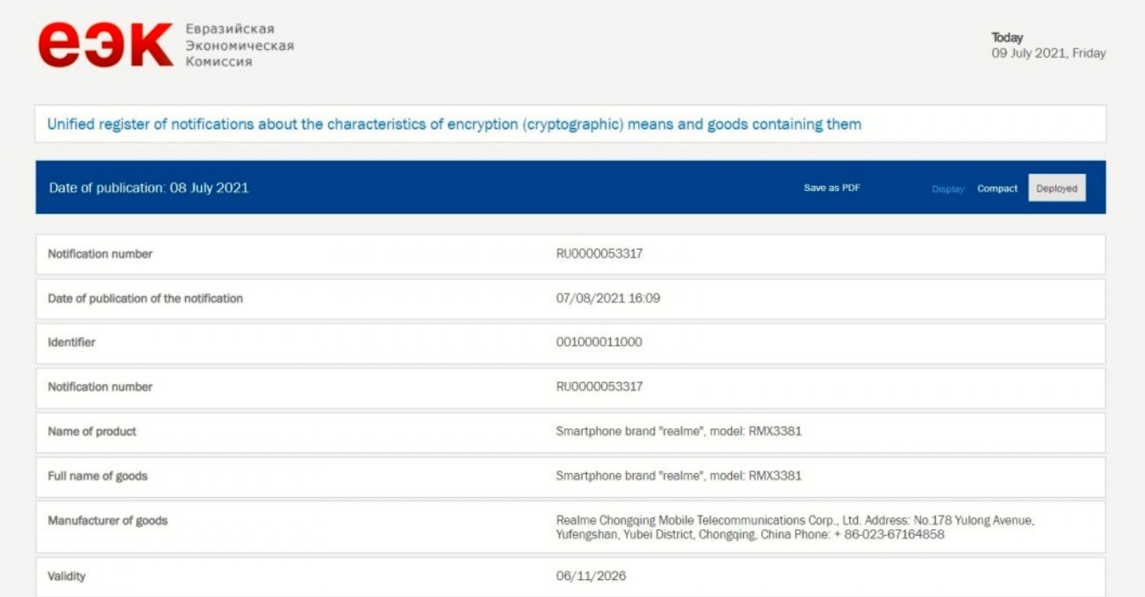The image size is (1145, 597).
Task: Click the Full name of goods label
Action: [98, 476]
